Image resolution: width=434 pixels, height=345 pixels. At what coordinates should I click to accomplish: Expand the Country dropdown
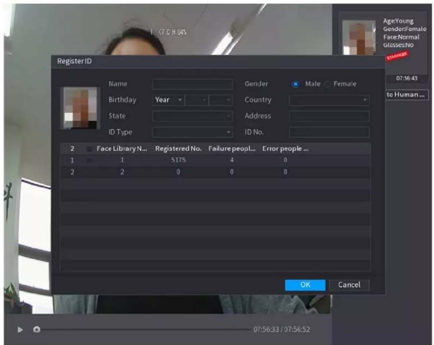329,100
